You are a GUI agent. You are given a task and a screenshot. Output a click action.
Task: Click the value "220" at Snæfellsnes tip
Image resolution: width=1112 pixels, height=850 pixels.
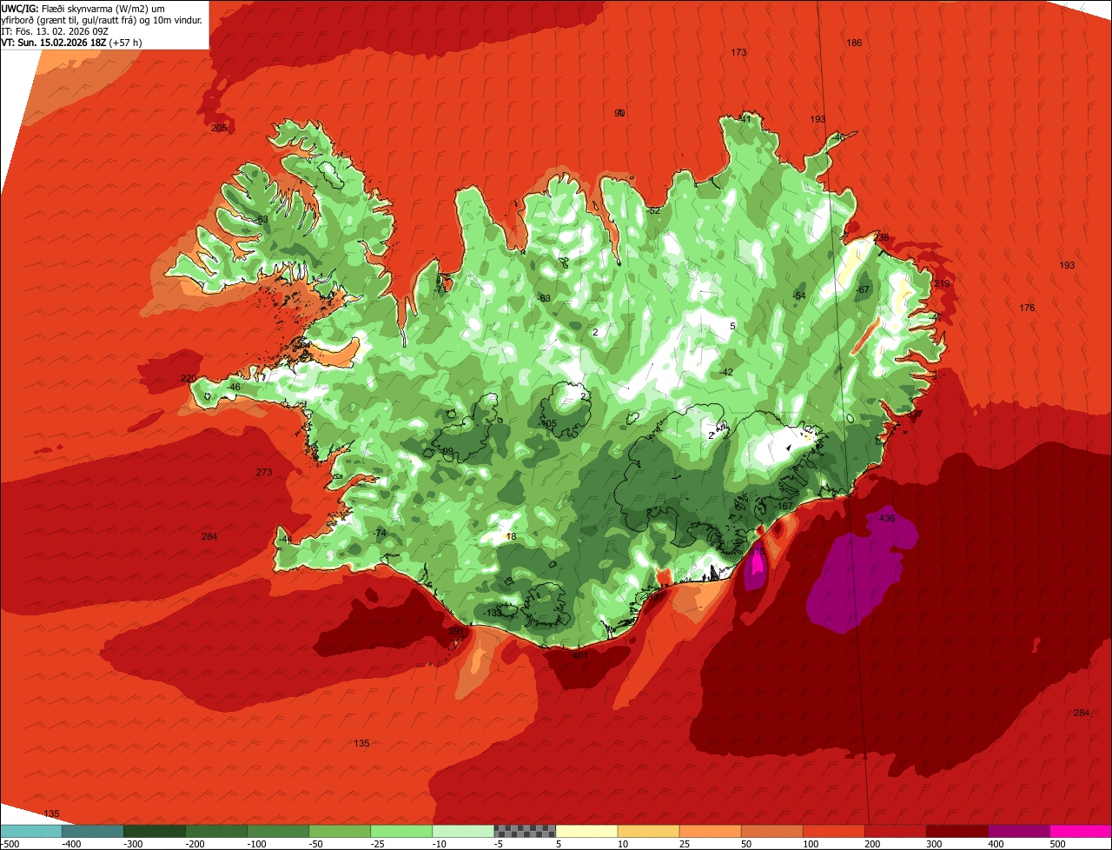(x=188, y=378)
